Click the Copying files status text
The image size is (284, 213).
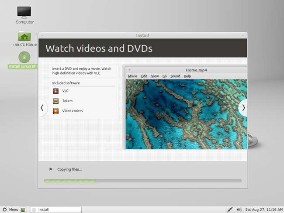[69, 169]
